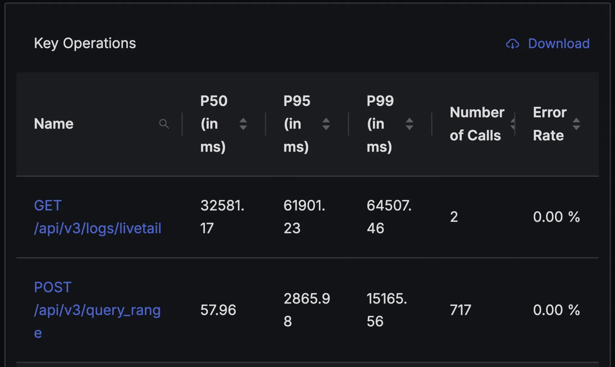Open POST /api/v3/query_range operation

97,310
